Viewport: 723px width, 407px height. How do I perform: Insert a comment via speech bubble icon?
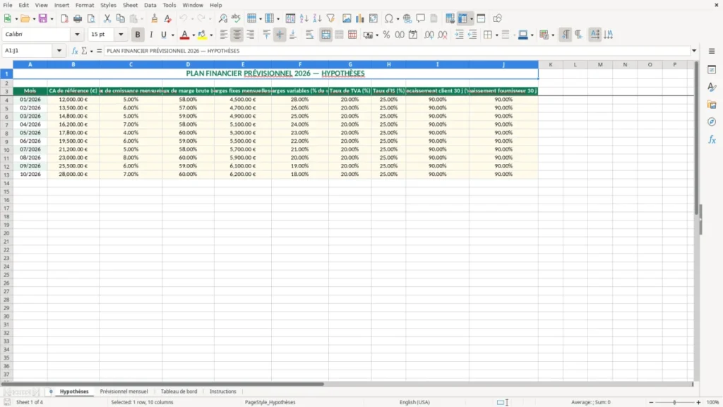[421, 18]
